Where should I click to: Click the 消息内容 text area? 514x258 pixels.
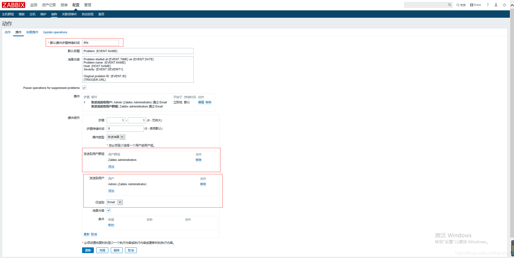(138, 70)
